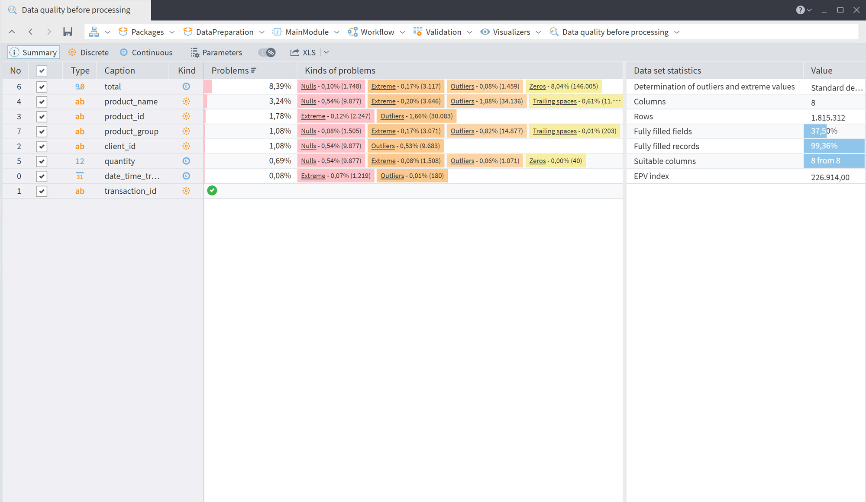Open the Packages breadcrumb dropdown
This screenshot has height=502, width=866.
[172, 32]
